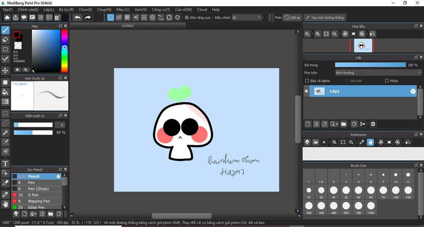Image resolution: width=424 pixels, height=227 pixels.
Task: Select the Hand tool in left toolbar
Action: (5, 204)
